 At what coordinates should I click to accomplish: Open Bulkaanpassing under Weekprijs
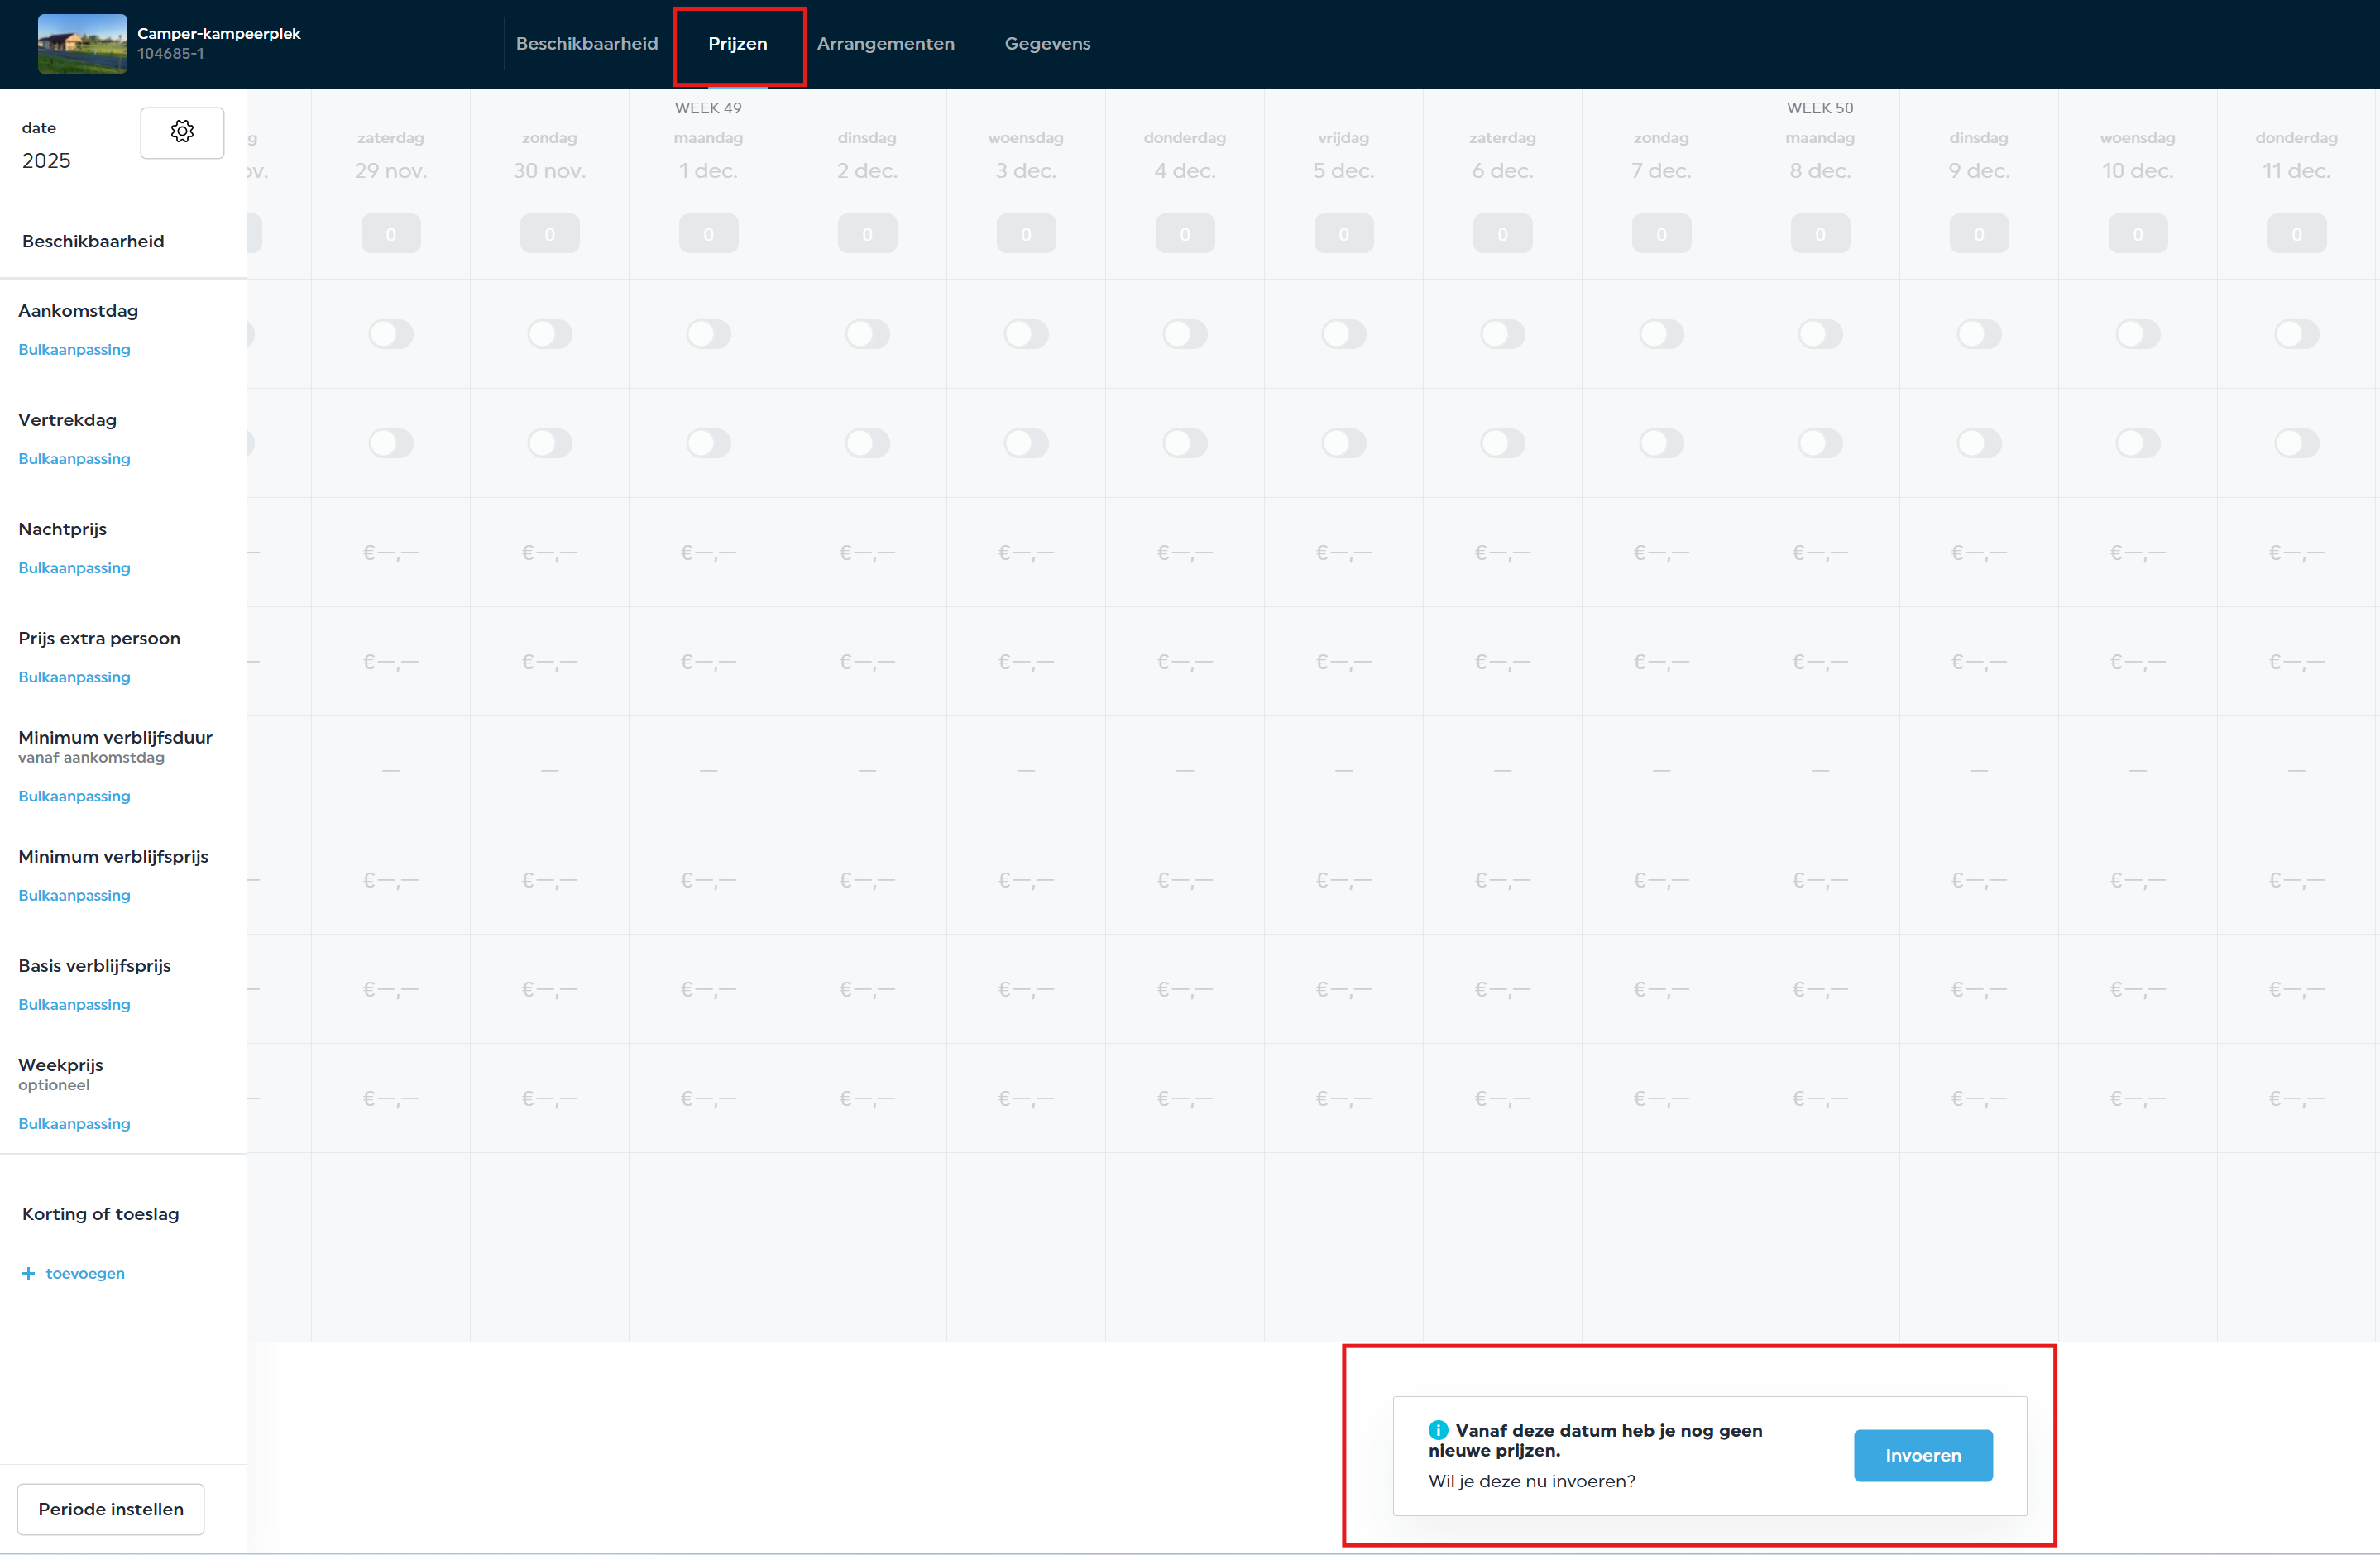[x=74, y=1124]
